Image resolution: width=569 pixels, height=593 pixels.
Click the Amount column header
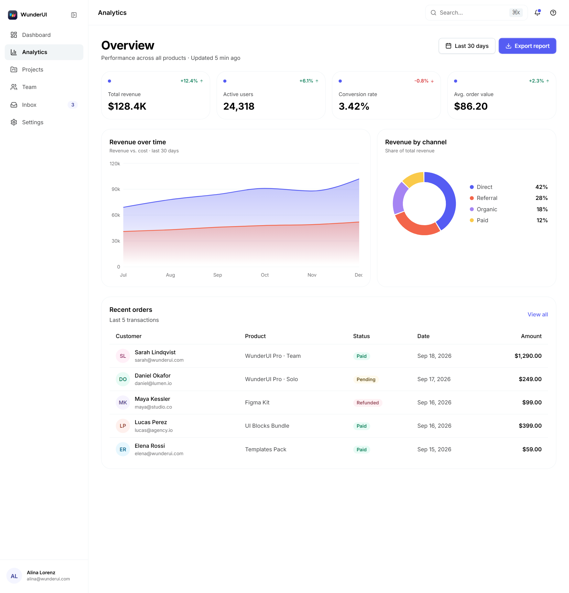531,336
